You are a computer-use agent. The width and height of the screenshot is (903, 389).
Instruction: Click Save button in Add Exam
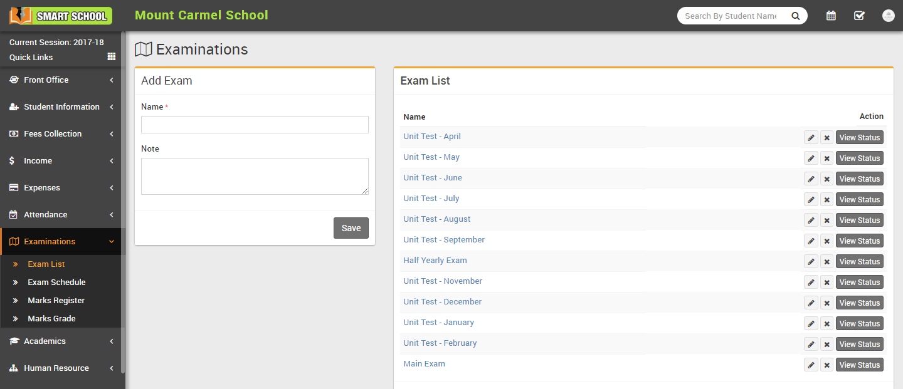pyautogui.click(x=351, y=228)
